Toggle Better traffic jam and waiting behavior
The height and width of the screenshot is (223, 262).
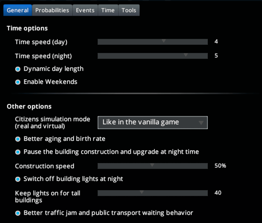click(18, 213)
